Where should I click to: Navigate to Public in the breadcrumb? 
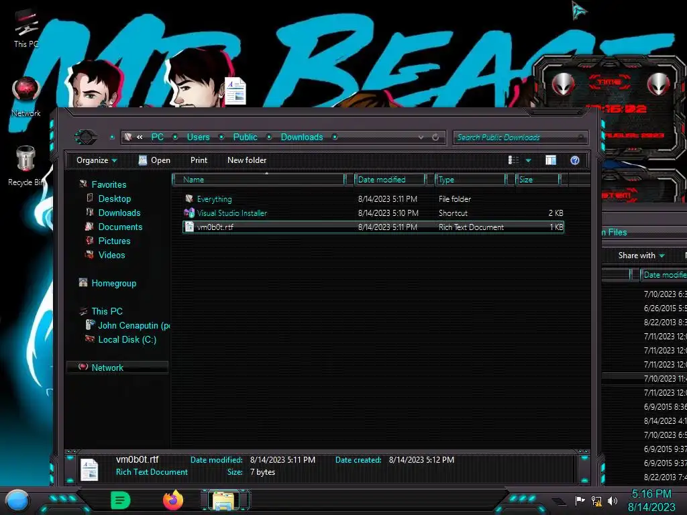pos(245,137)
